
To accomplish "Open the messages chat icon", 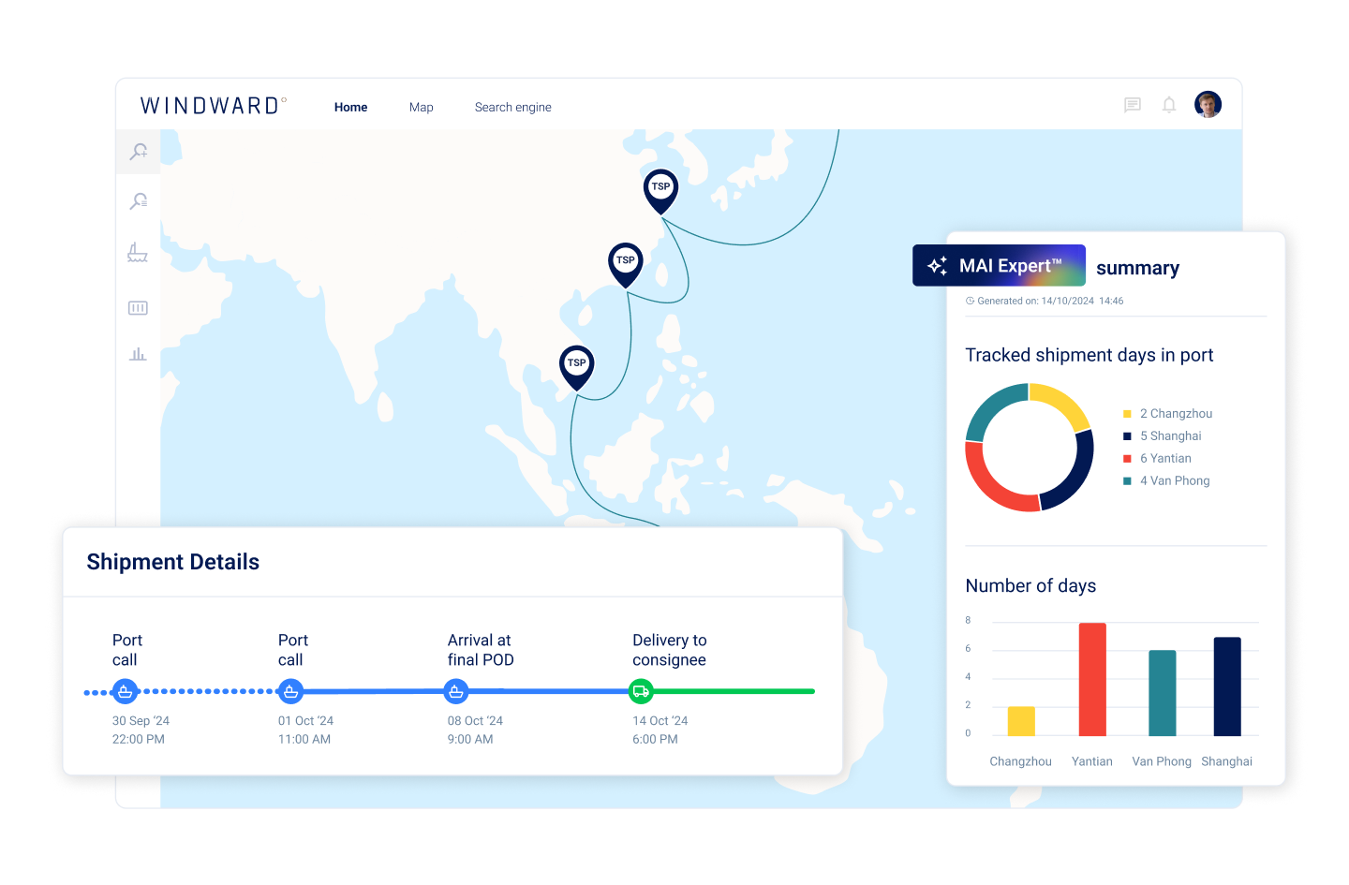I will (x=1133, y=105).
